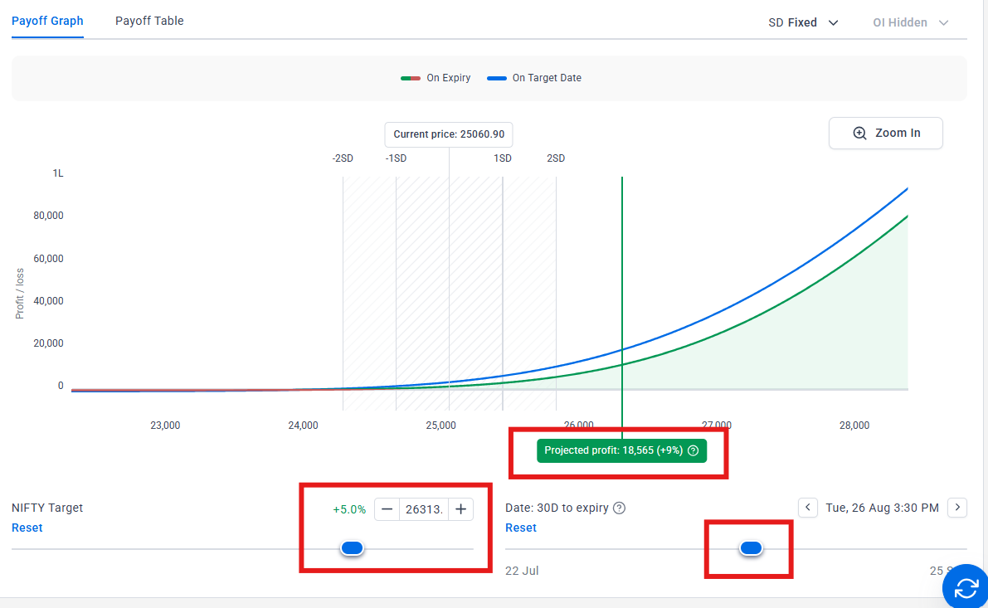Select the Payoff Graph tab
Viewport: 988px width, 608px height.
coord(47,21)
